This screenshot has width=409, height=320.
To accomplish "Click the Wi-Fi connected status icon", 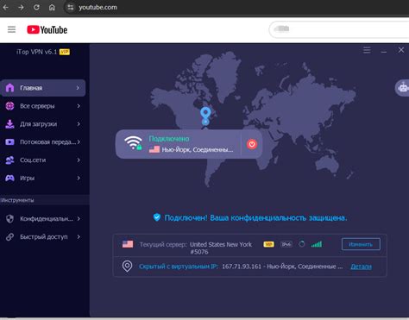I will coord(133,143).
